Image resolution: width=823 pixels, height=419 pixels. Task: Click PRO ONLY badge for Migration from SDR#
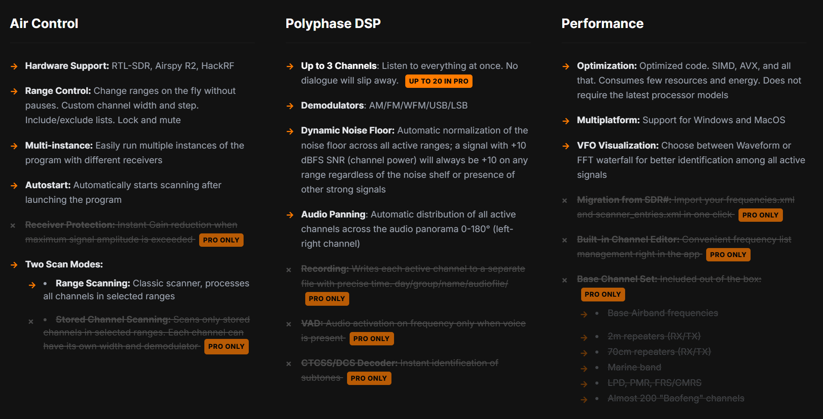760,215
